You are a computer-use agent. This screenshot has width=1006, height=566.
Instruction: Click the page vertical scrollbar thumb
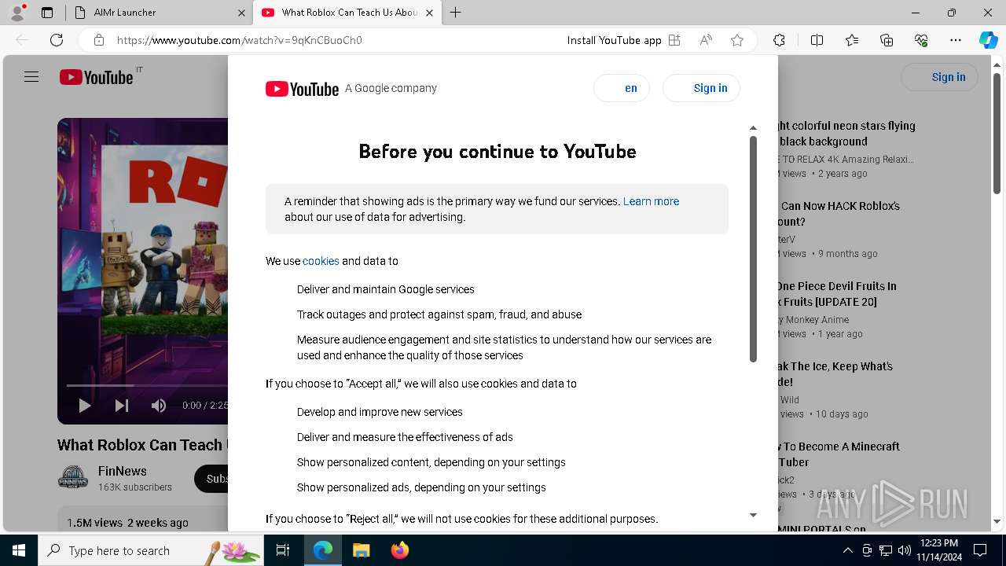[997, 134]
